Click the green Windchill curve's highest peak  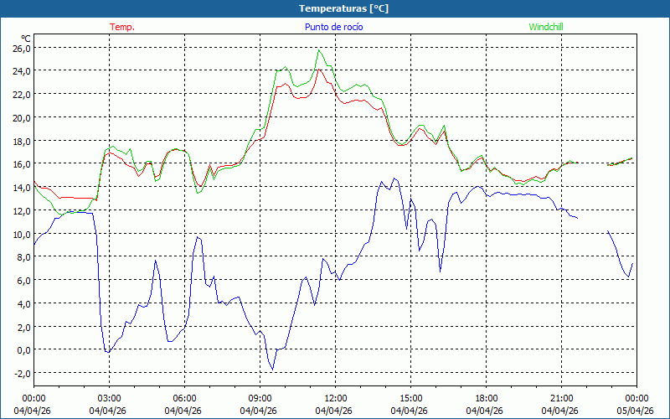(319, 50)
